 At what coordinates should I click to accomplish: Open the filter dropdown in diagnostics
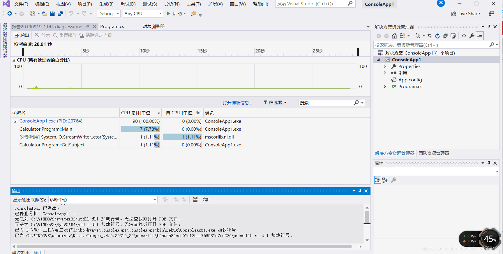[x=275, y=103]
